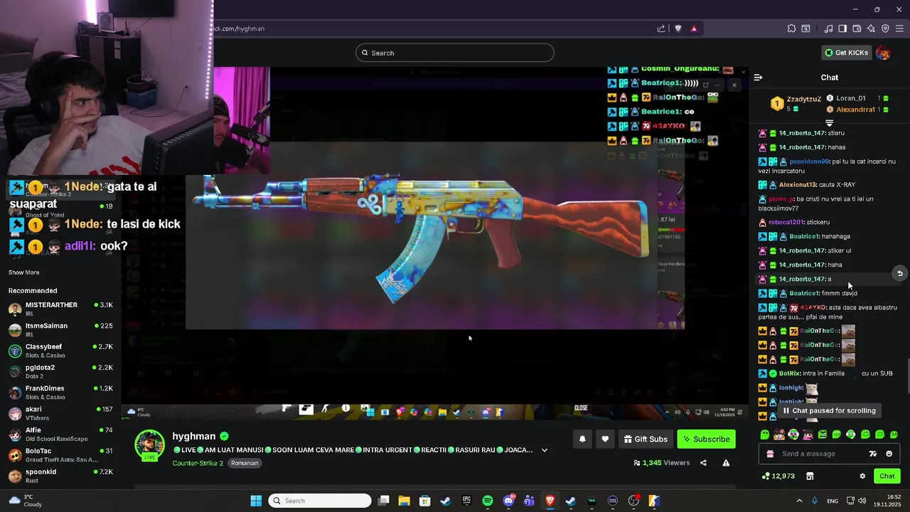This screenshot has width=910, height=512.
Task: Subscribe to hyghman
Action: [x=707, y=439]
